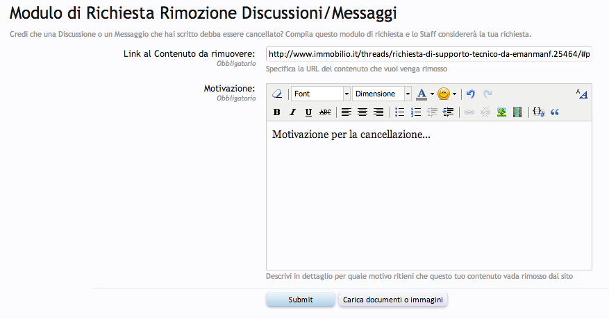Click the 'Motivazione:' label
The image size is (609, 319).
(230, 88)
